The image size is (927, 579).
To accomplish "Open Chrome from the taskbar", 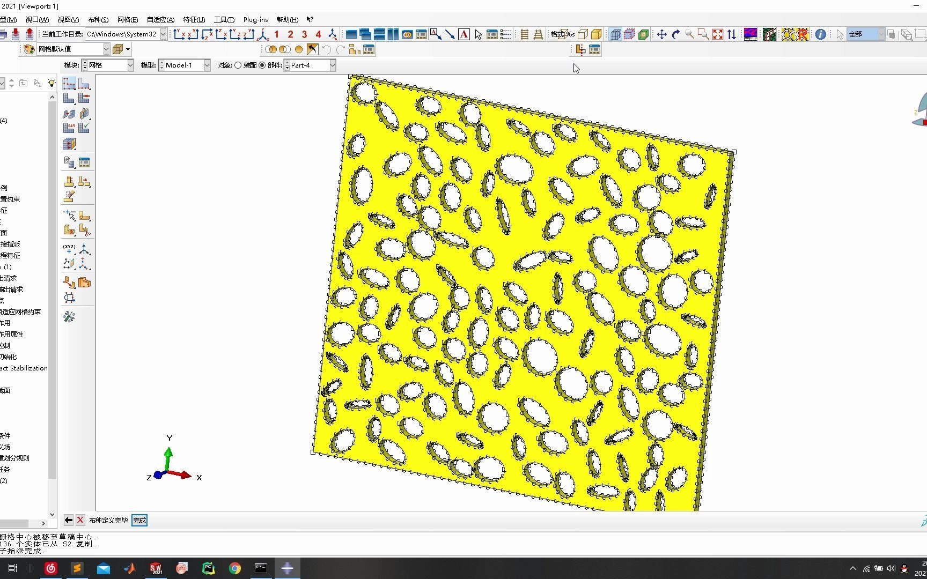I will (234, 568).
